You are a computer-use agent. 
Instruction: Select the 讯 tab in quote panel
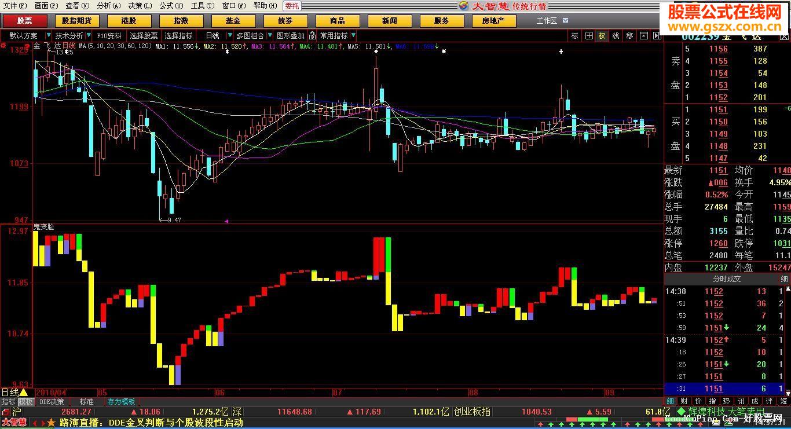click(741, 401)
